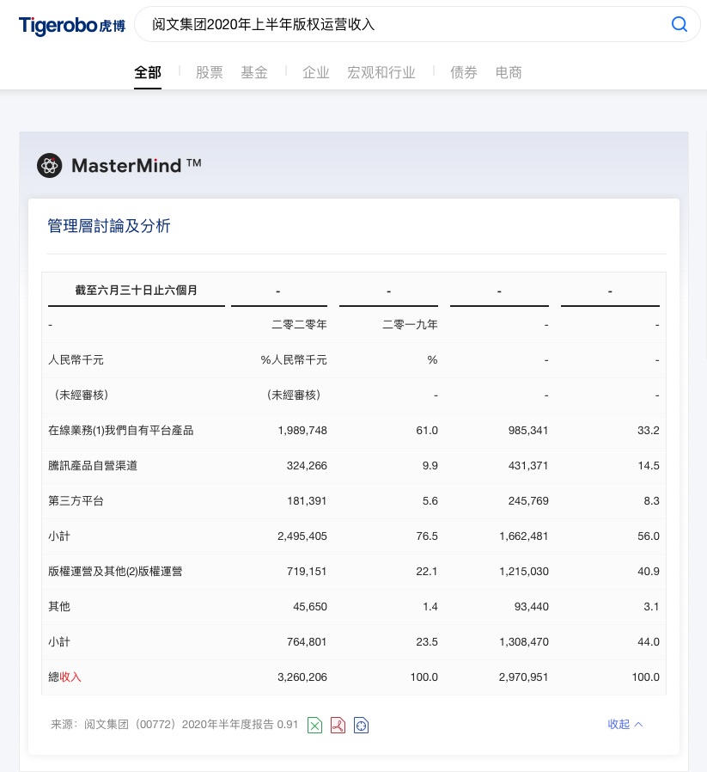The height and width of the screenshot is (772, 707).
Task: Open the 企业 tab
Action: point(315,72)
